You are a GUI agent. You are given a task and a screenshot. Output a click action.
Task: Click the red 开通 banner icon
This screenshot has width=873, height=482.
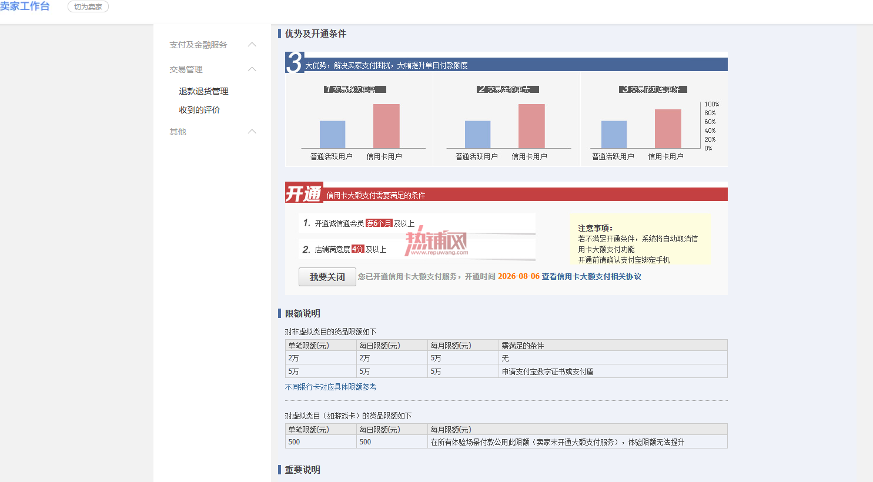[x=304, y=192]
